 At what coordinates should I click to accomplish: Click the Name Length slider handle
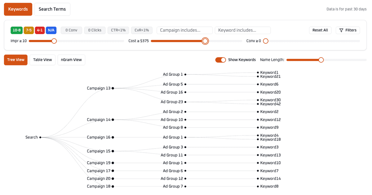pos(321,60)
